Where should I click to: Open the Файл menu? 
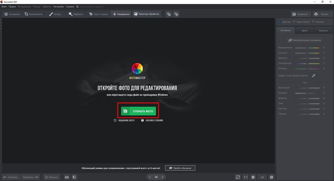pos(4,6)
